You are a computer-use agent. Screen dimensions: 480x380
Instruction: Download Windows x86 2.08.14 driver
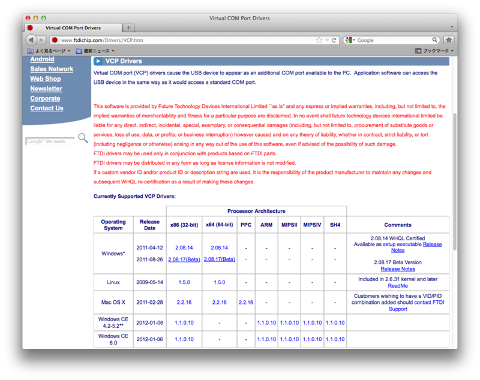pos(184,248)
